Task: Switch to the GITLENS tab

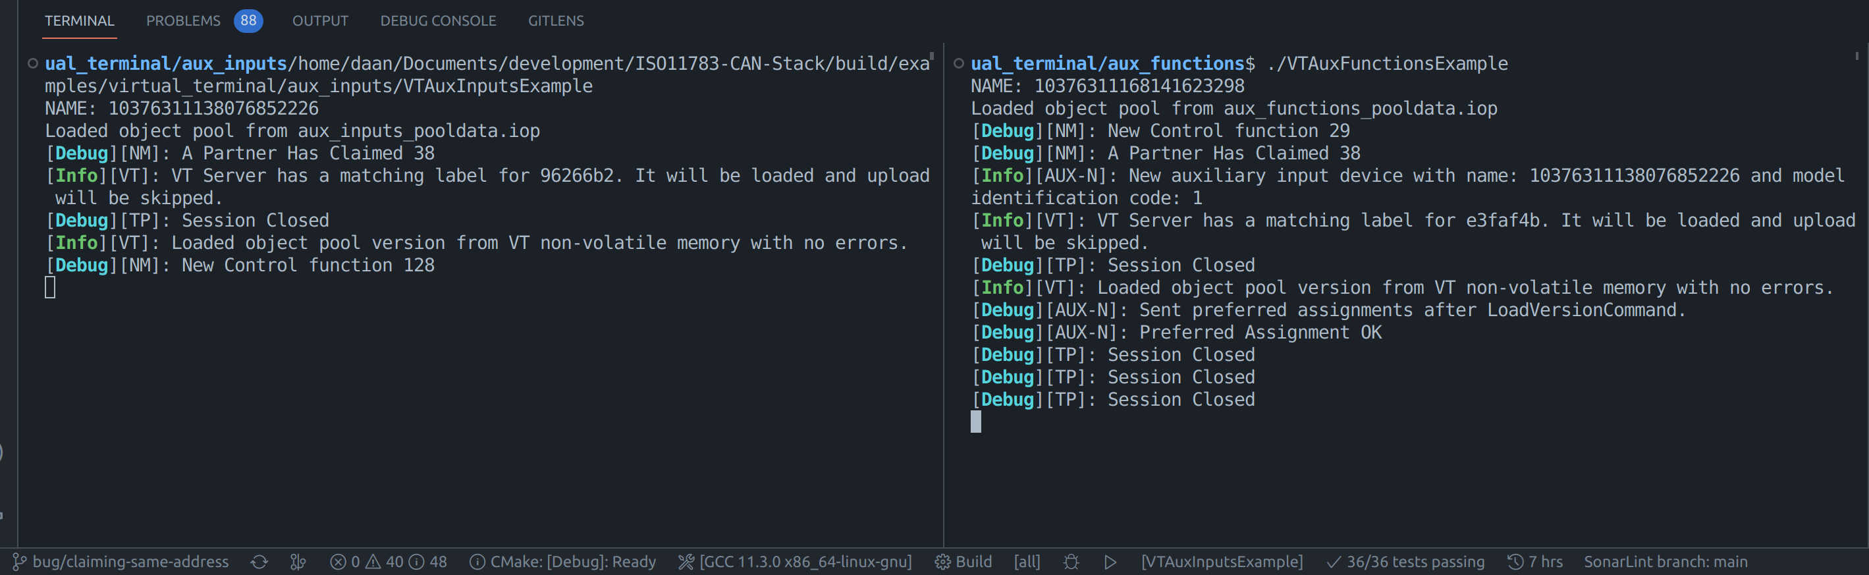Action: click(556, 20)
